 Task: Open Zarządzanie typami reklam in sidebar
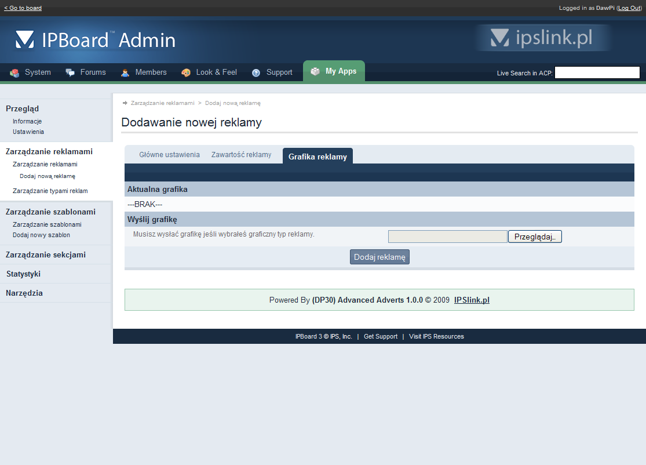pos(50,191)
